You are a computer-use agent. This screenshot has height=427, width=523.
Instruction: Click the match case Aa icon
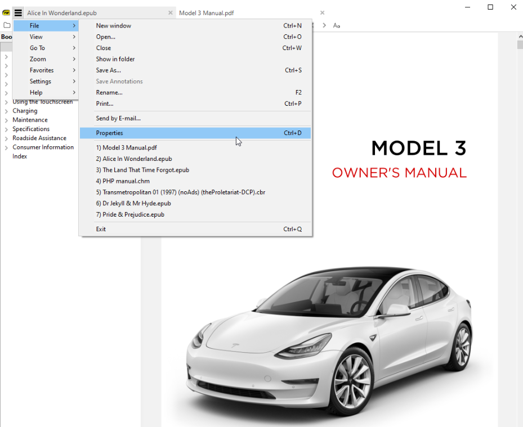[x=337, y=25]
